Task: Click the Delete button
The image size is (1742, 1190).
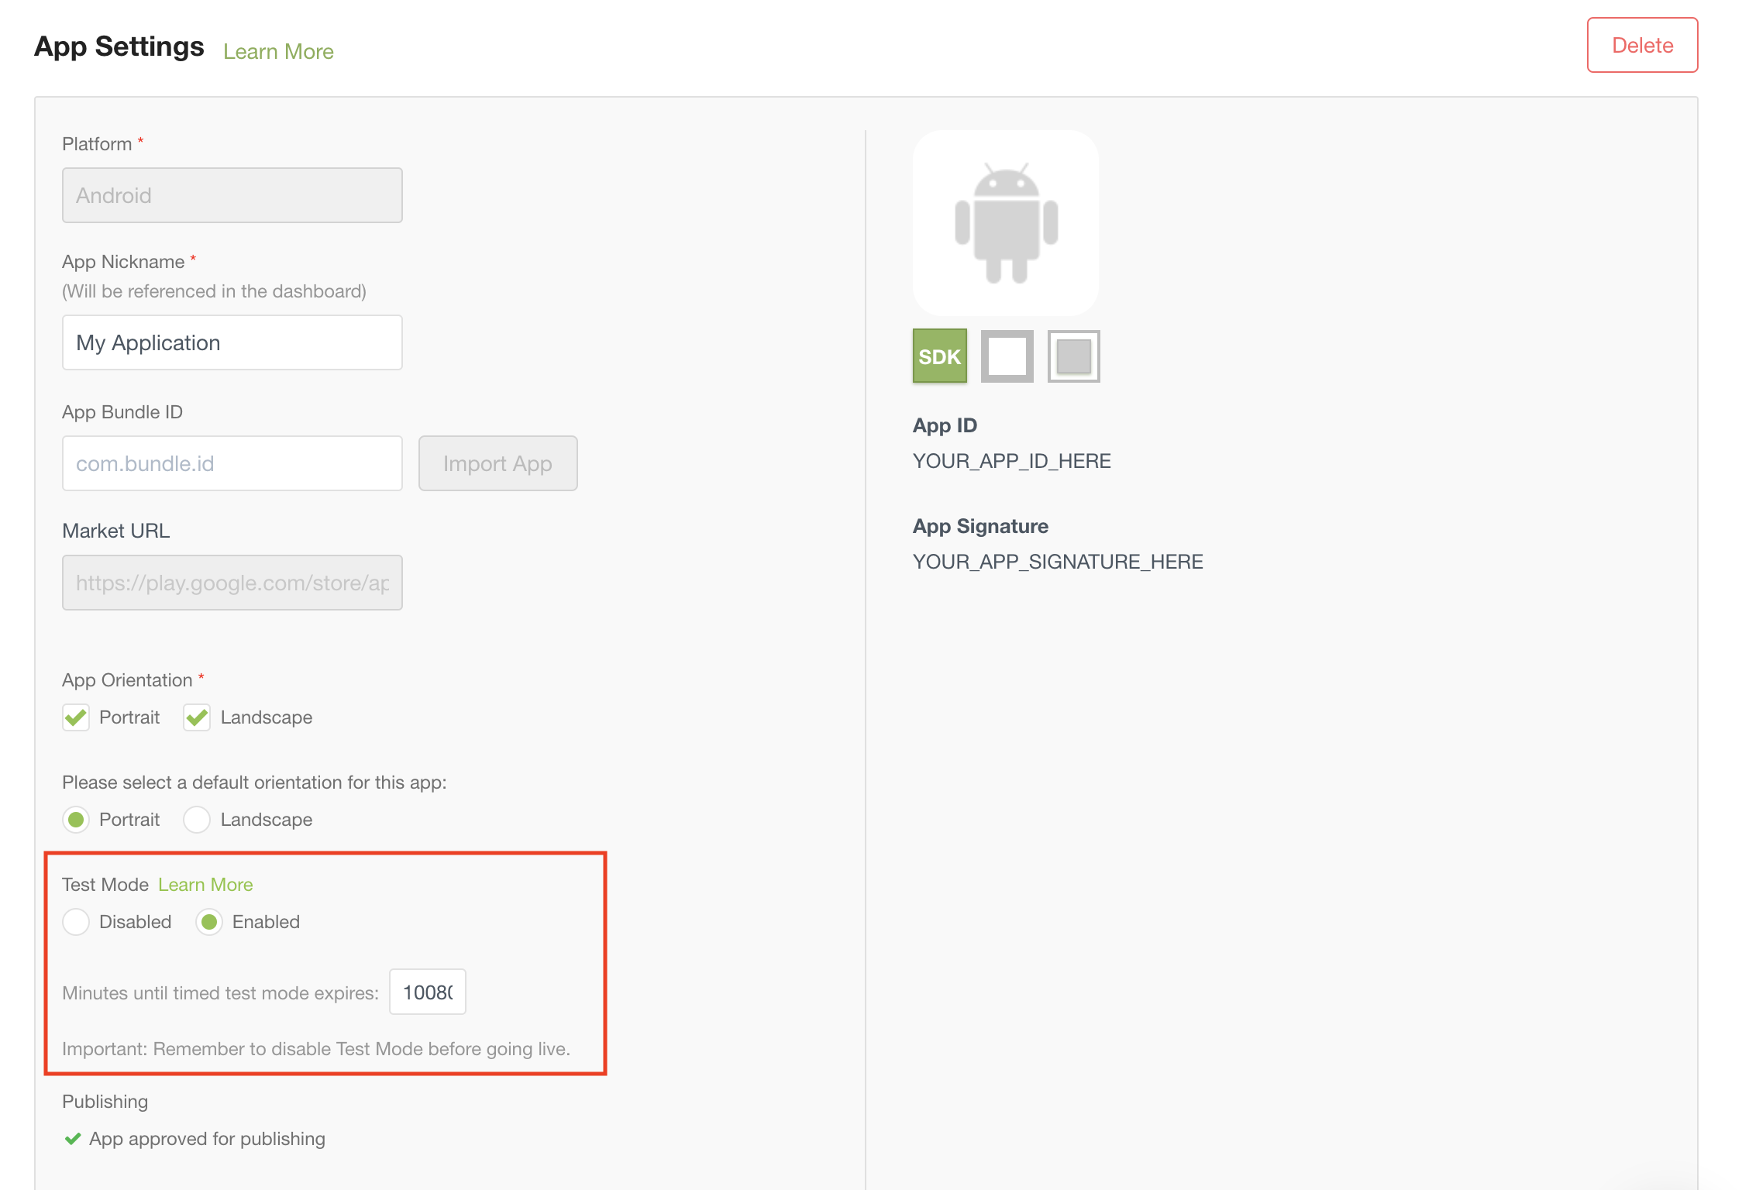Action: click(x=1641, y=45)
